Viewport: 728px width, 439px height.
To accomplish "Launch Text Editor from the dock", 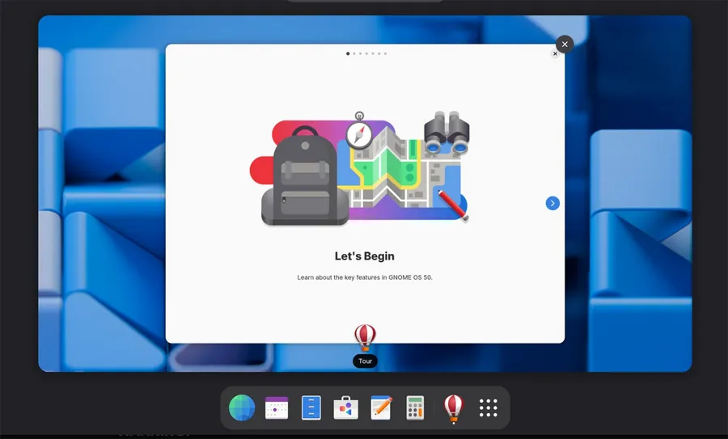I will pyautogui.click(x=381, y=408).
